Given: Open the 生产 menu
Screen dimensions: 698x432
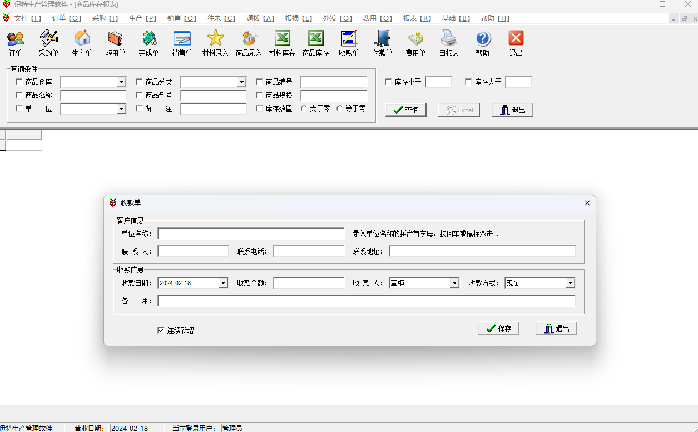Looking at the screenshot, I should click(143, 18).
